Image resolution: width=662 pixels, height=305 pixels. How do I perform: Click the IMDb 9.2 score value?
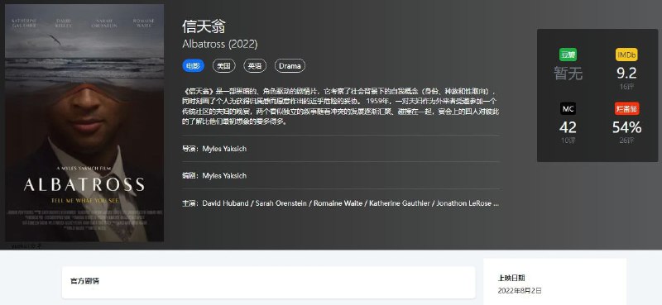(x=626, y=74)
